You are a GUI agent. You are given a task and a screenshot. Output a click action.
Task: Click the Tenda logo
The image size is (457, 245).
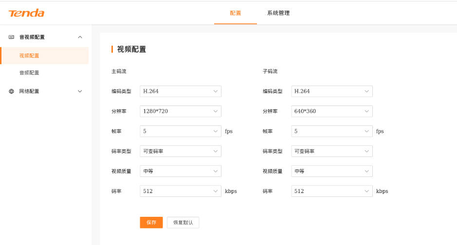click(x=26, y=13)
